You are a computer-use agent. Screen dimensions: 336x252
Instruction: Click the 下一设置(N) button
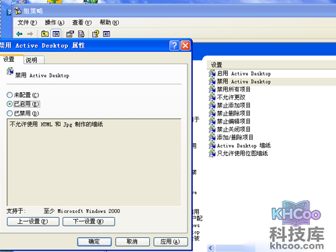click(x=89, y=222)
